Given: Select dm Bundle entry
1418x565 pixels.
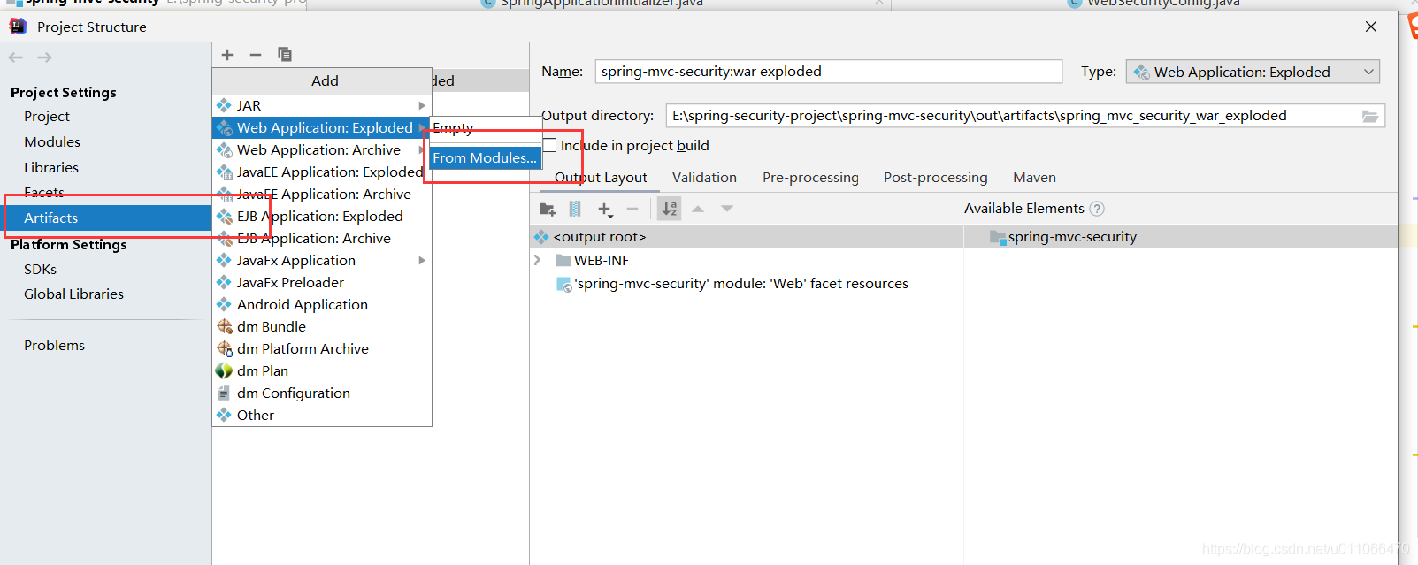Looking at the screenshot, I should [321, 326].
